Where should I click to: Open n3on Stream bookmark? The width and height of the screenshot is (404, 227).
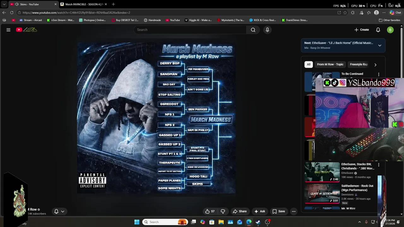point(61,20)
